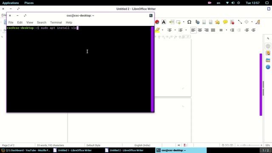Click the clock showing Tue 12:57
272x153 pixels.
tap(252, 3)
